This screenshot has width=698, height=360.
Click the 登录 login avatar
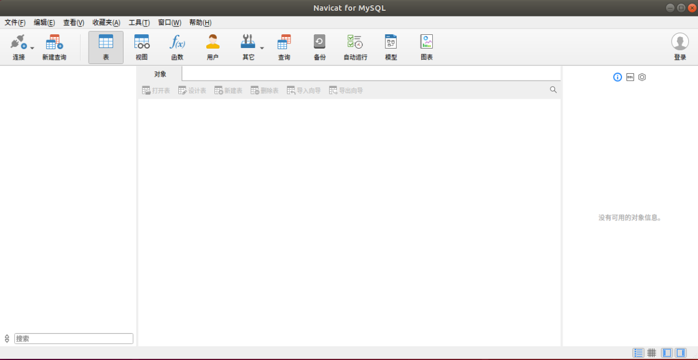(680, 42)
